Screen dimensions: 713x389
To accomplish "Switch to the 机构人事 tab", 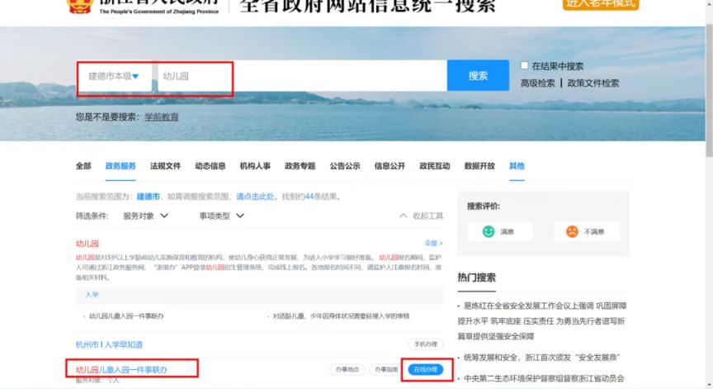I will pos(255,166).
